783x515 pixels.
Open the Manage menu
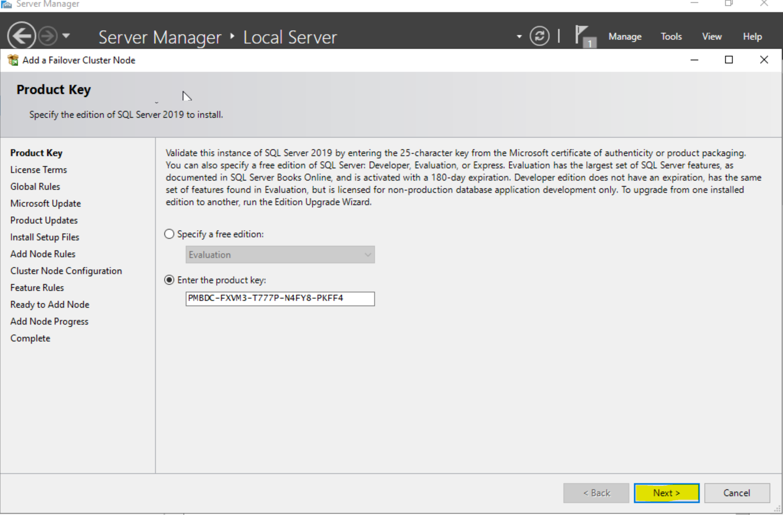pyautogui.click(x=625, y=36)
